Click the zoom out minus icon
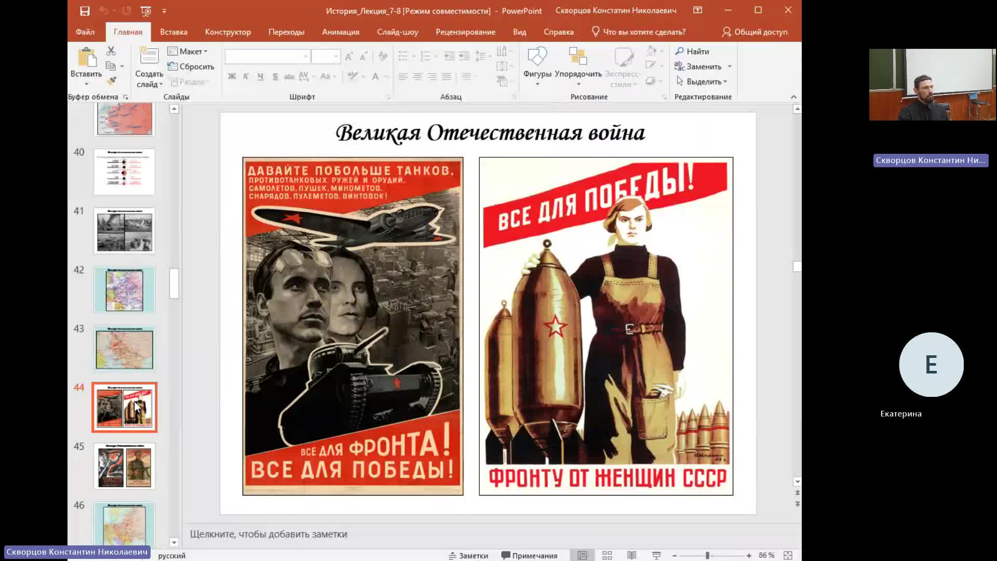Image resolution: width=997 pixels, height=561 pixels. (x=675, y=555)
